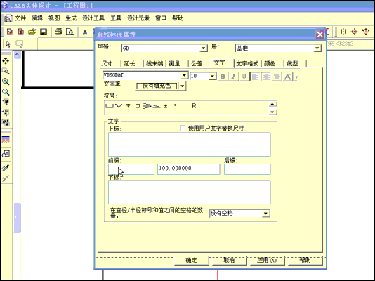The image size is (375, 281).
Task: Switch to the 线末端 tab
Action: click(154, 63)
